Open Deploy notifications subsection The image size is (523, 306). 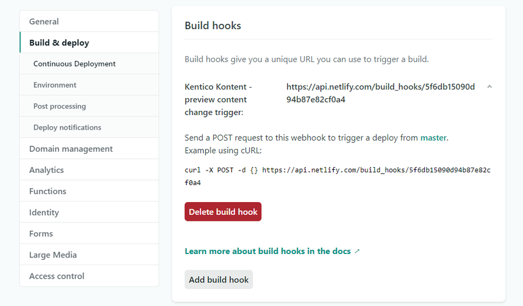67,127
